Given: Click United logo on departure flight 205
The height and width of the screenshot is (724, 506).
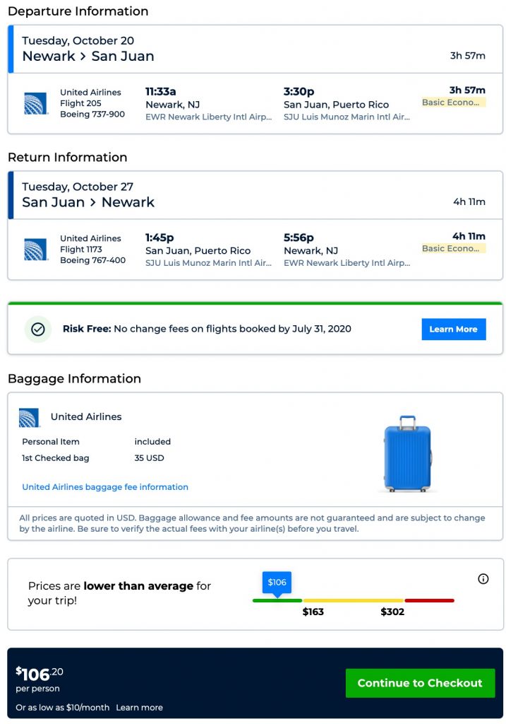Looking at the screenshot, I should point(35,103).
